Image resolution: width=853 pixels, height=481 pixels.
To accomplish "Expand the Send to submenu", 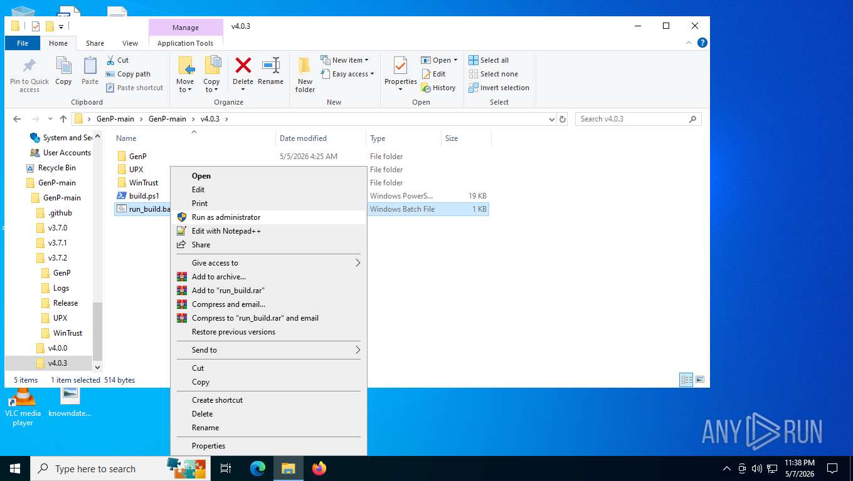I will (x=268, y=350).
